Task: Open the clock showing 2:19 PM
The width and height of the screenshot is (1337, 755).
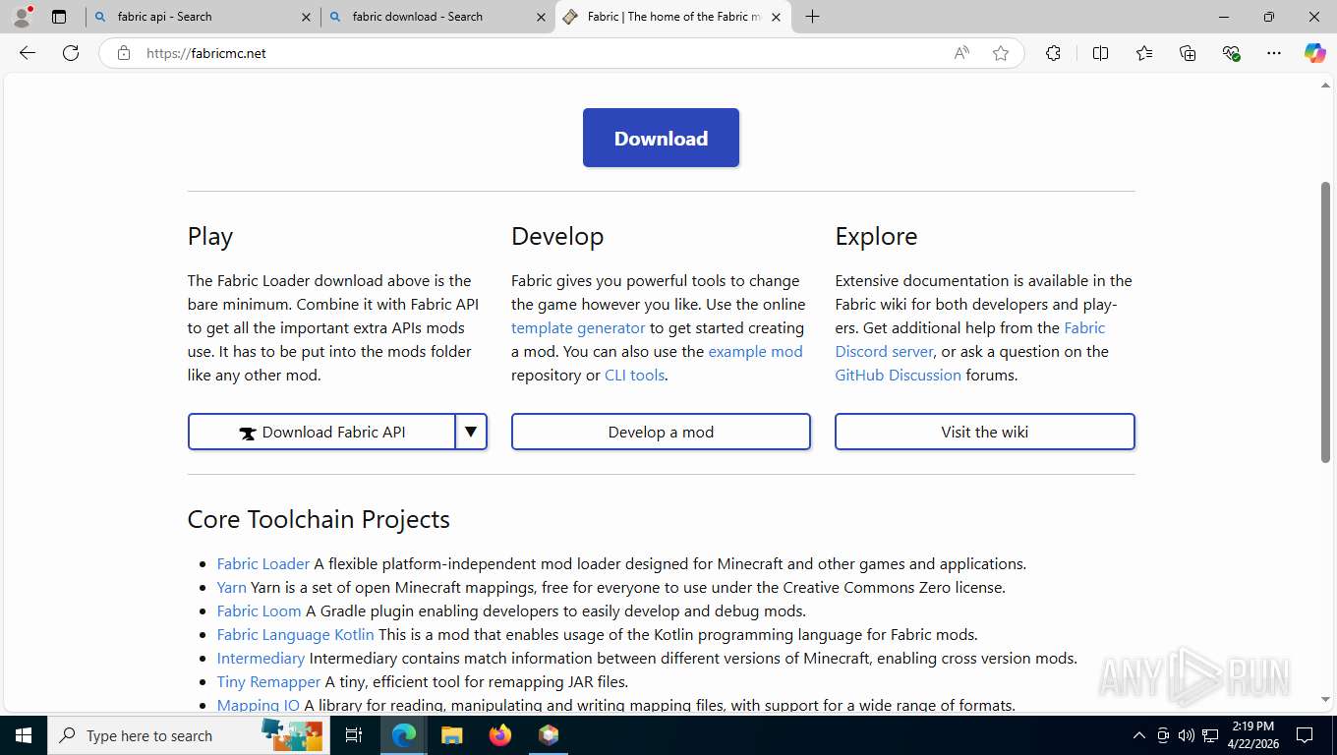Action: (x=1252, y=735)
